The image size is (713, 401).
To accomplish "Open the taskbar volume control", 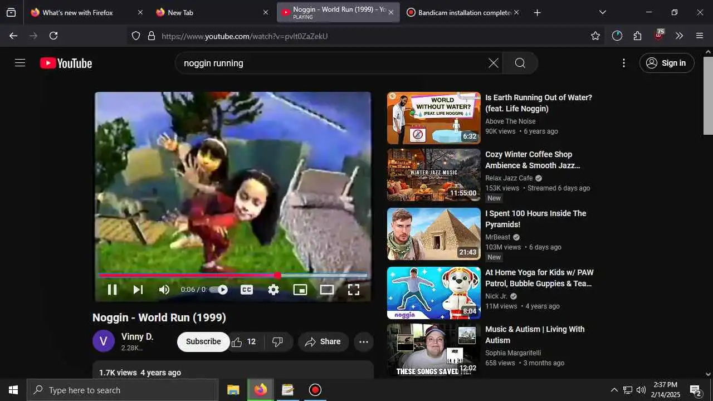I will tap(641, 390).
